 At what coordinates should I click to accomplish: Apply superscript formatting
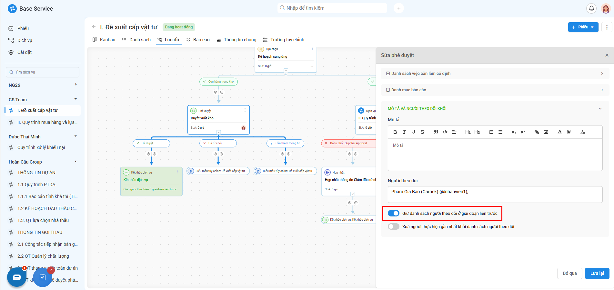(523, 132)
